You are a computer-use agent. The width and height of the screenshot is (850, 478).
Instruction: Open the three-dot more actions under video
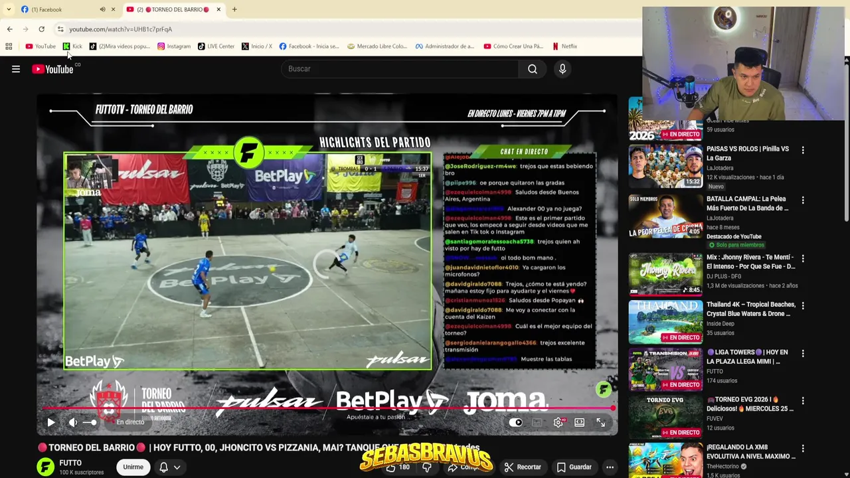coord(610,467)
